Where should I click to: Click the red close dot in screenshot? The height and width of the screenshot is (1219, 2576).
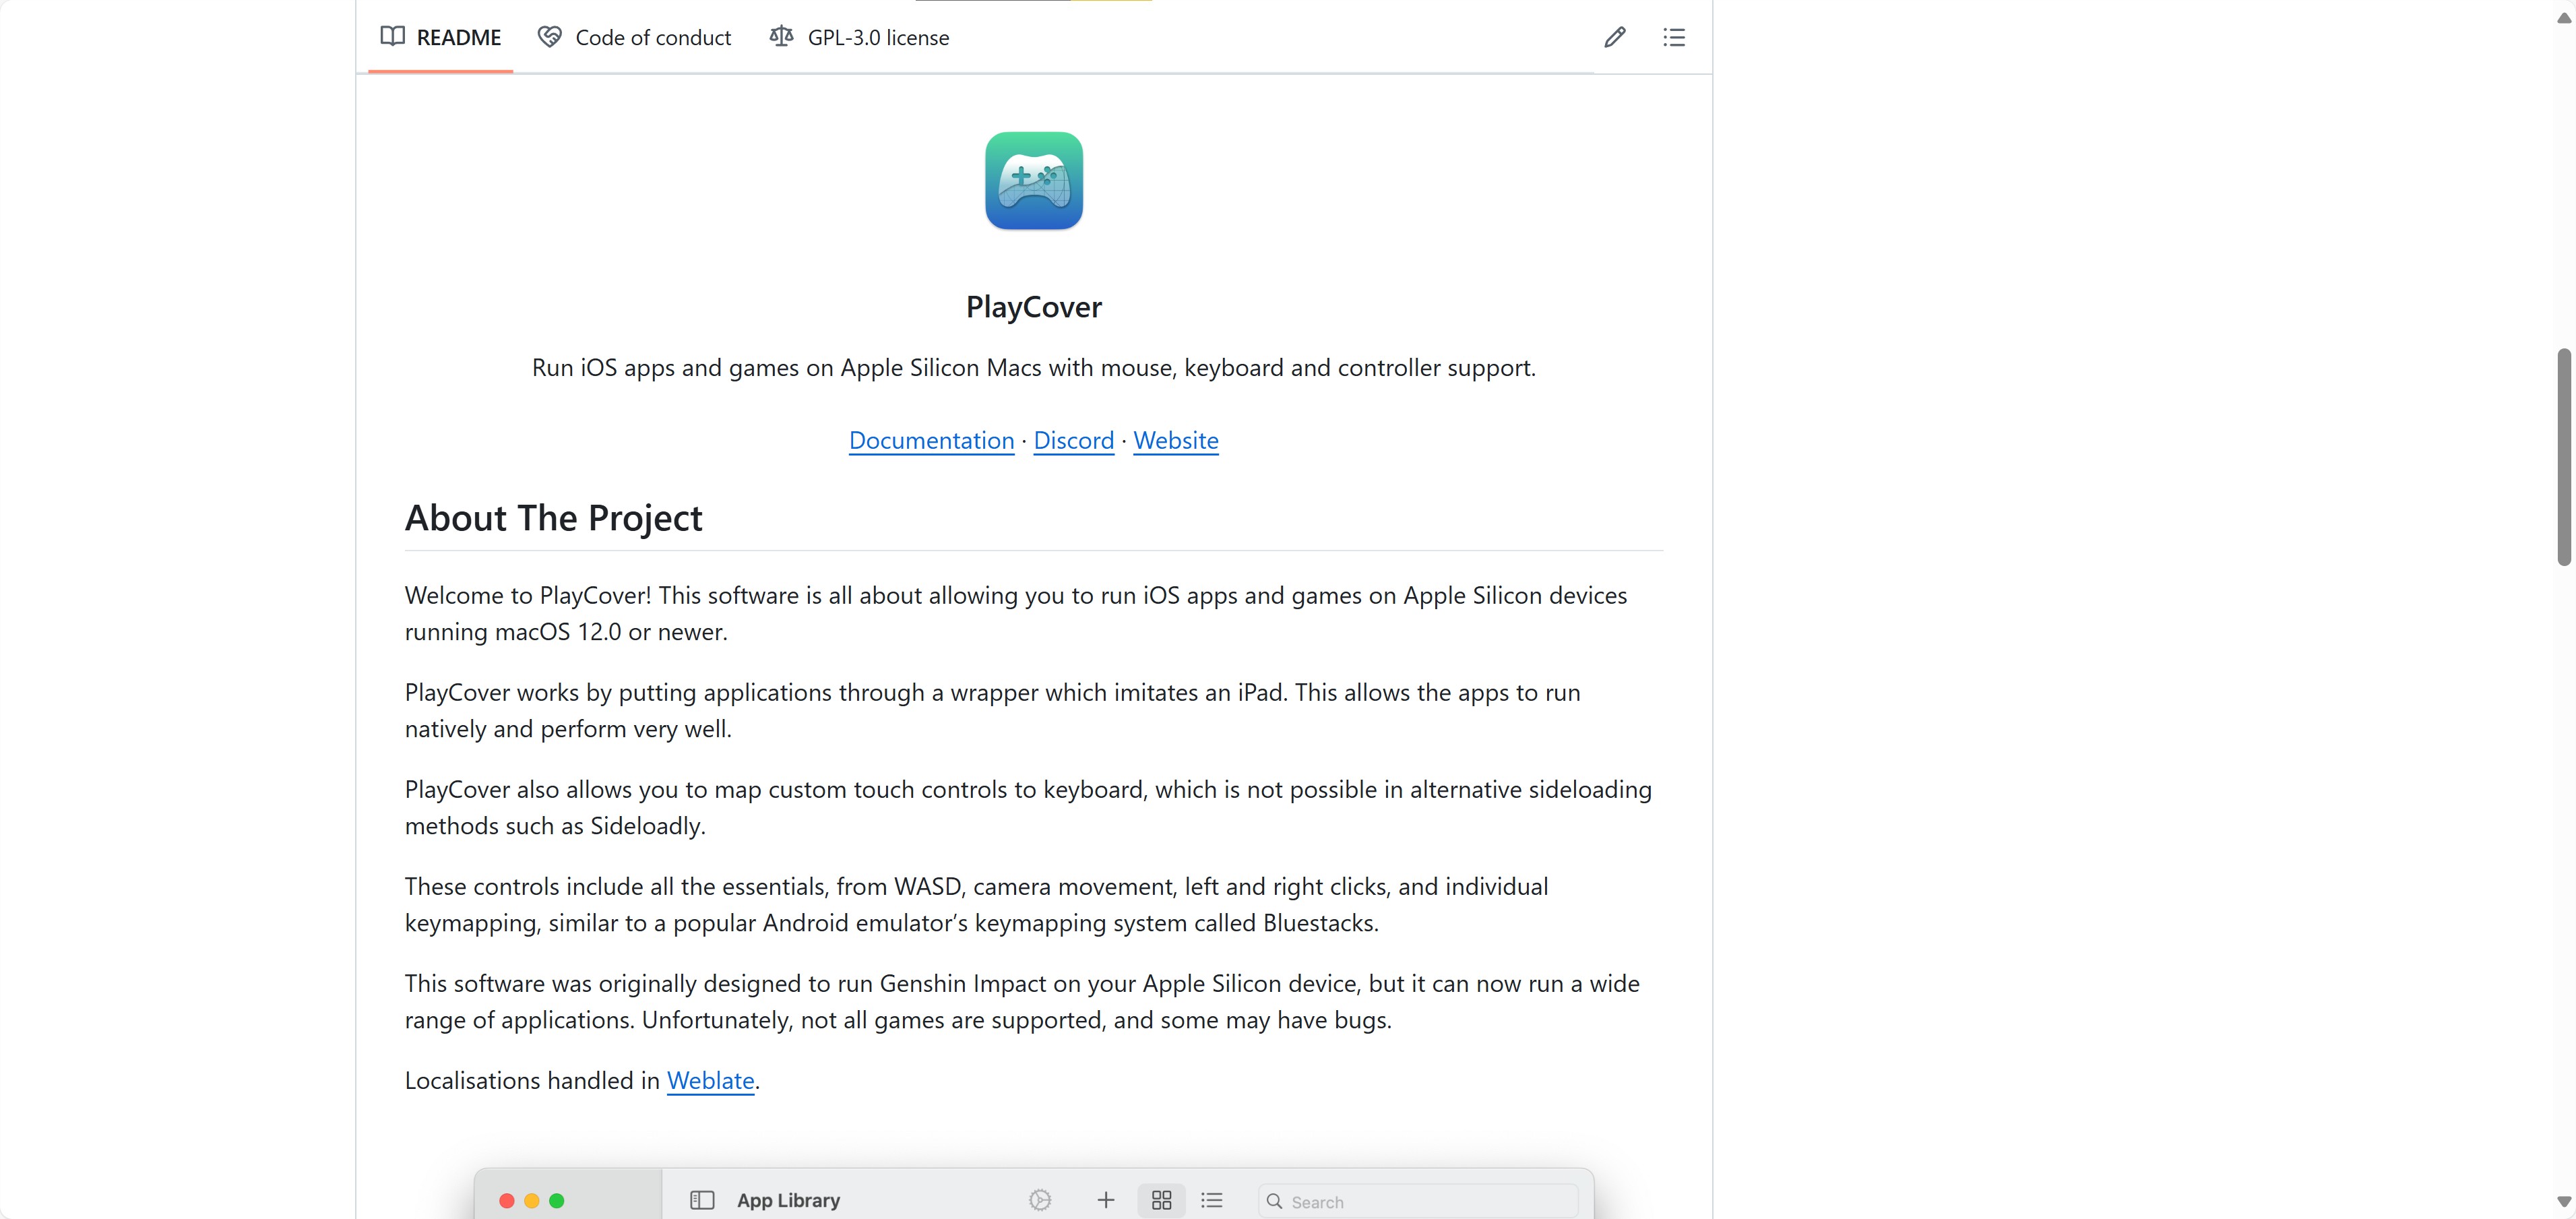(507, 1201)
